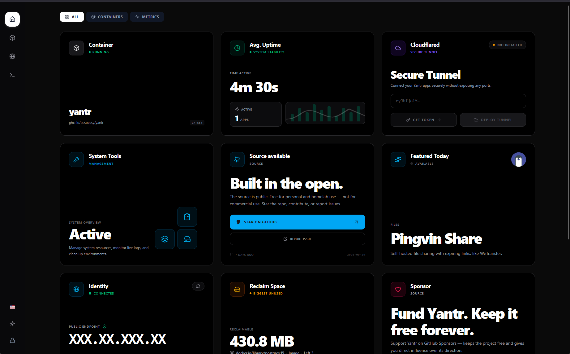
Task: Open the Home icon in sidebar
Action: point(12,19)
